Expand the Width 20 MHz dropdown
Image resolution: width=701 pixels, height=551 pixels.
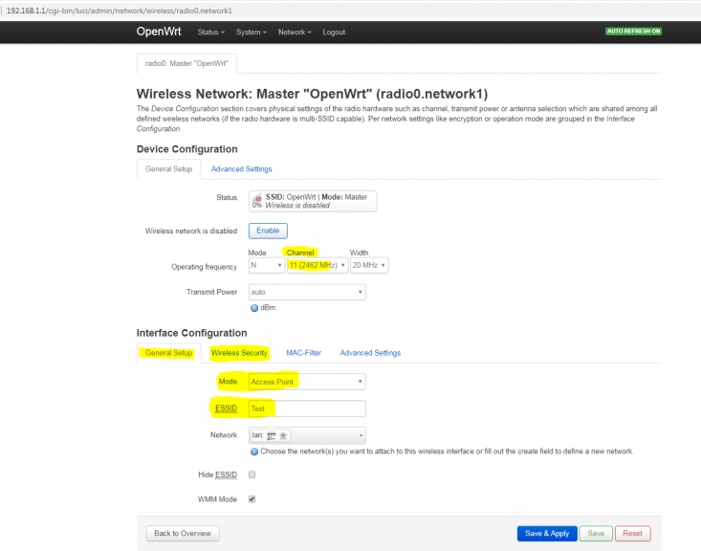point(369,265)
